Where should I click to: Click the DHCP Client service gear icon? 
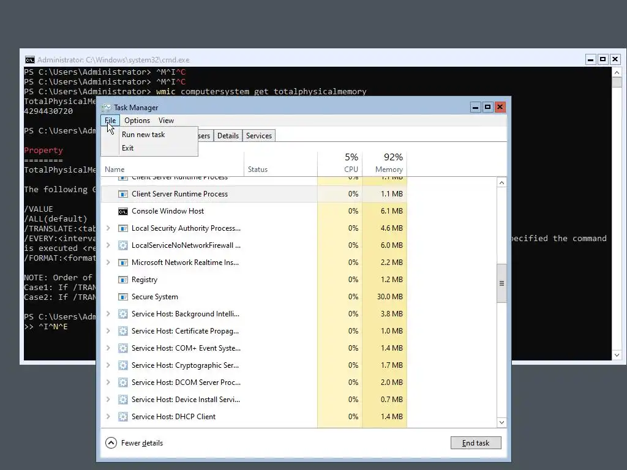122,417
